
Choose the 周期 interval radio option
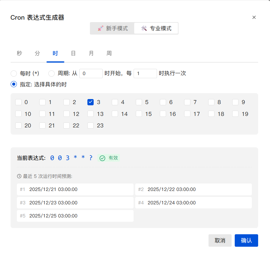(52, 74)
